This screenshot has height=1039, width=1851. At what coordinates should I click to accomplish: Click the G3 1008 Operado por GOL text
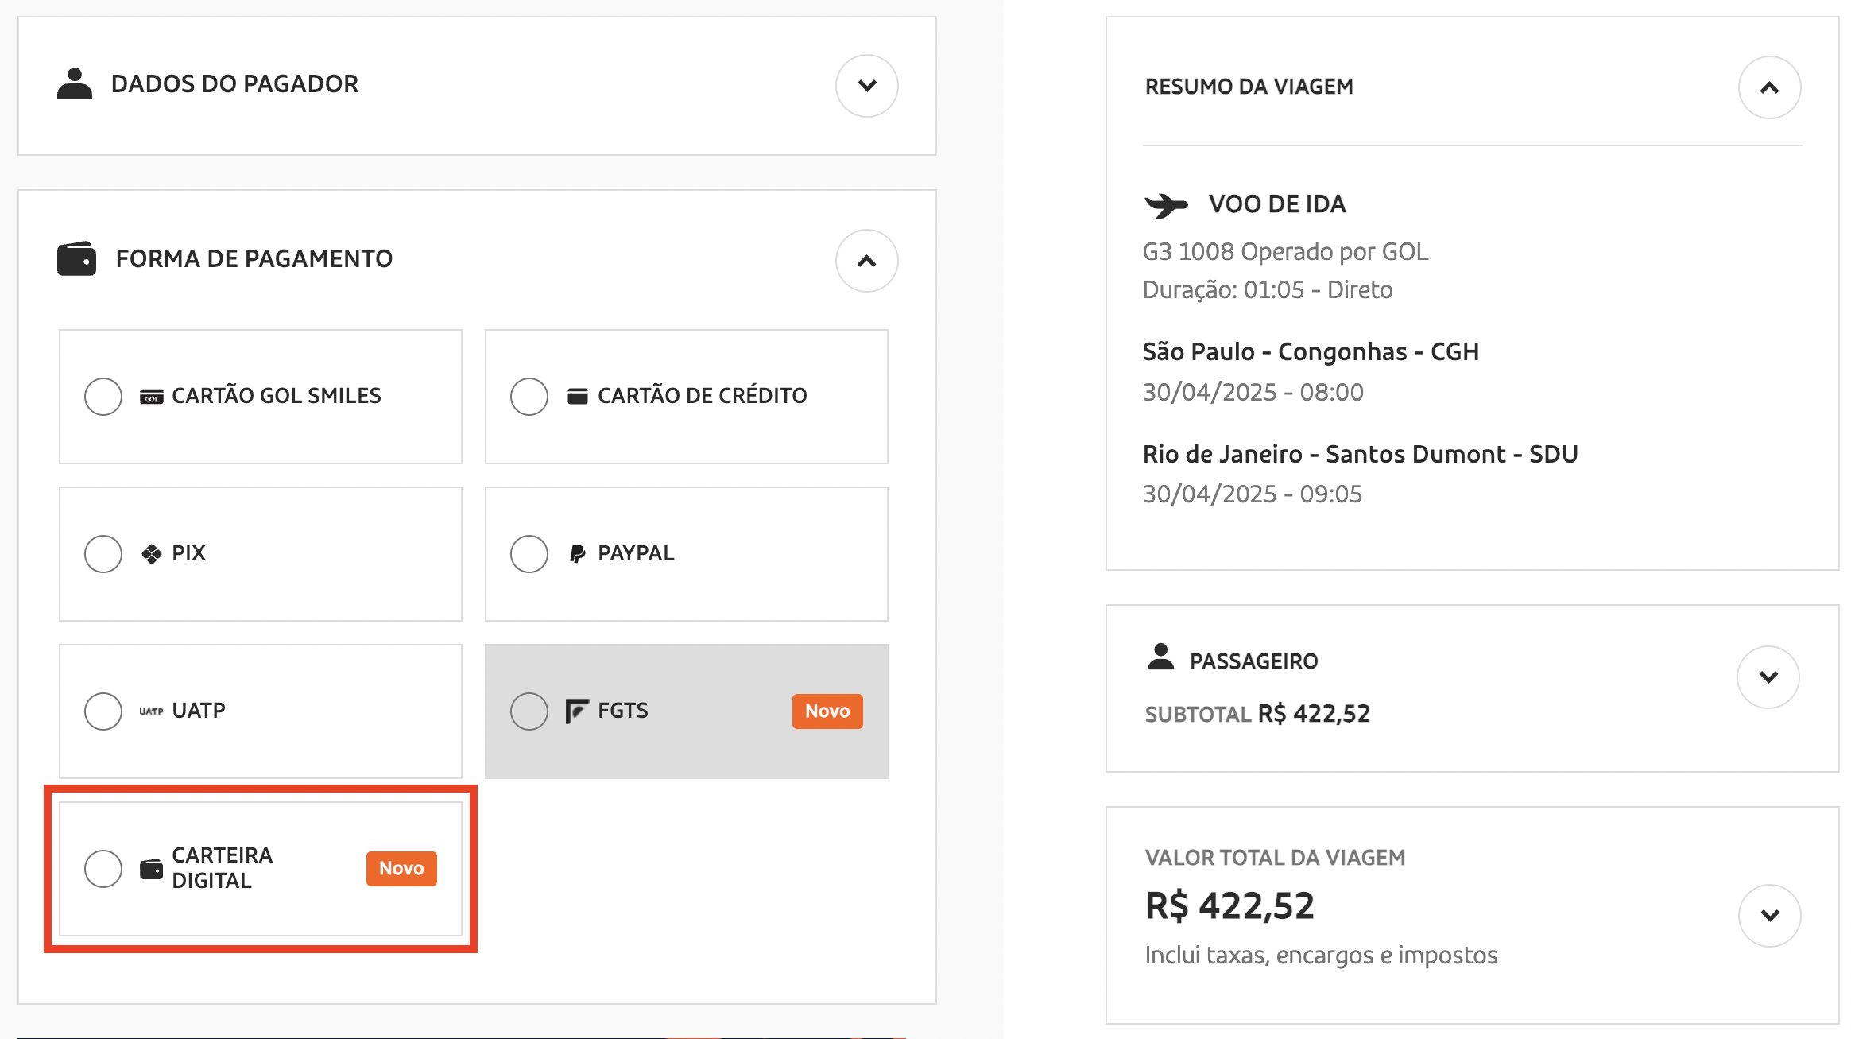point(1285,252)
